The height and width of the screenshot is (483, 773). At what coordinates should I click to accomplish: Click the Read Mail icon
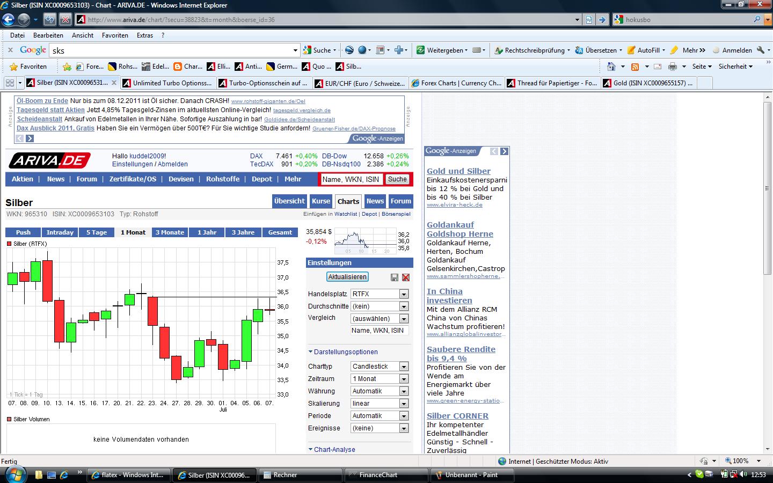(x=658, y=67)
